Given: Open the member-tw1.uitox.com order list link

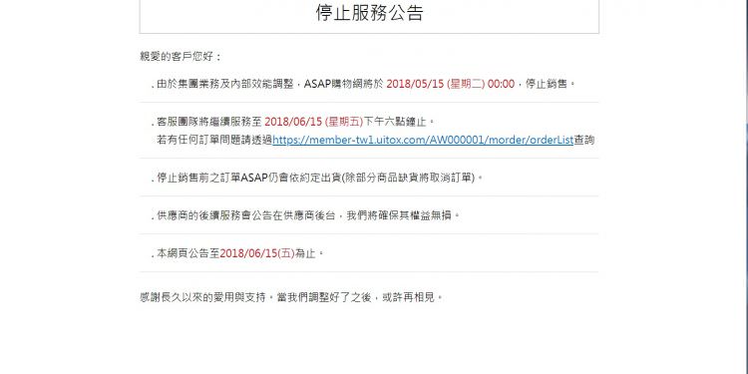Looking at the screenshot, I should [x=423, y=140].
